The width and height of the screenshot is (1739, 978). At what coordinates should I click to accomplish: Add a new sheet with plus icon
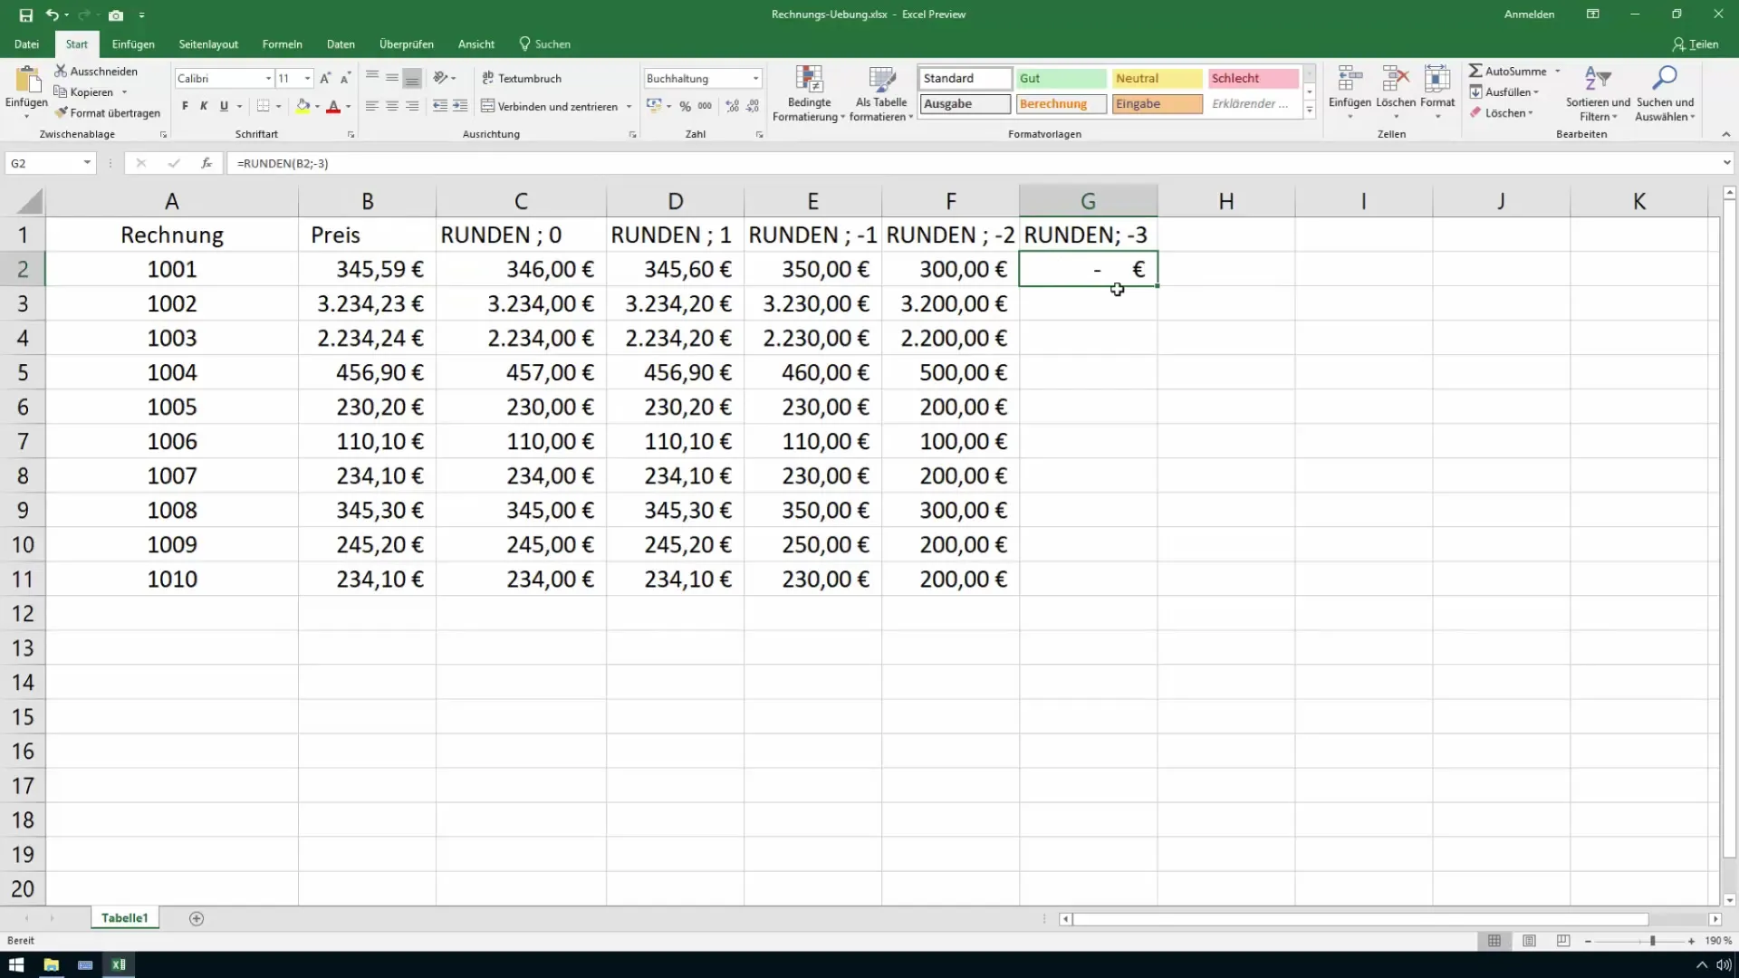pos(197,918)
